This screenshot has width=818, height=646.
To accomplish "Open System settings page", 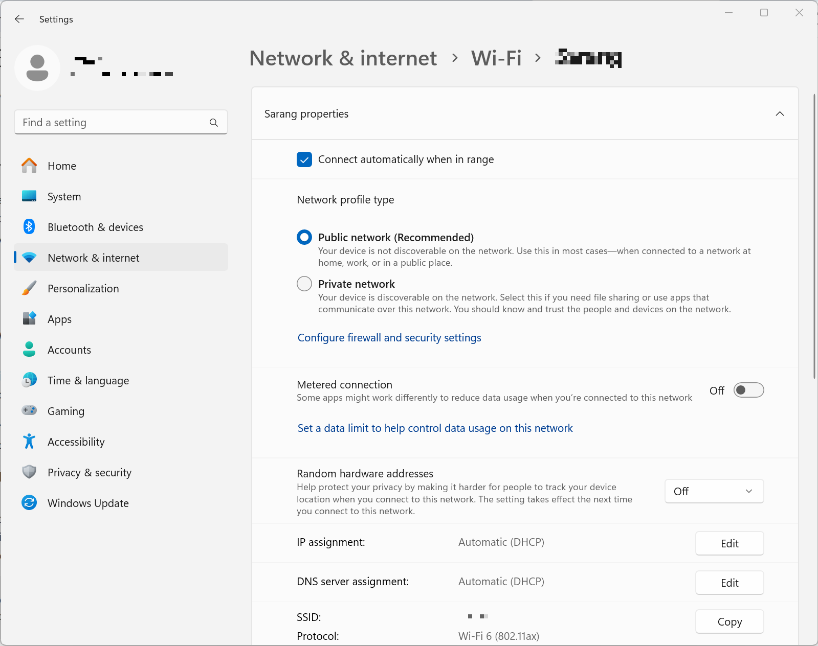I will click(x=121, y=196).
